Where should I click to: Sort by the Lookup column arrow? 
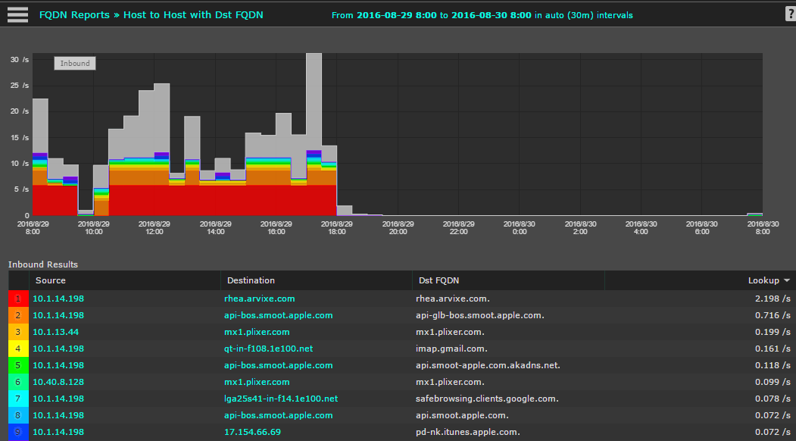pyautogui.click(x=787, y=280)
